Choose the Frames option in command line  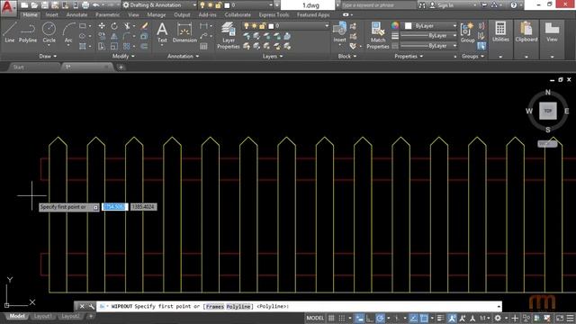point(214,306)
